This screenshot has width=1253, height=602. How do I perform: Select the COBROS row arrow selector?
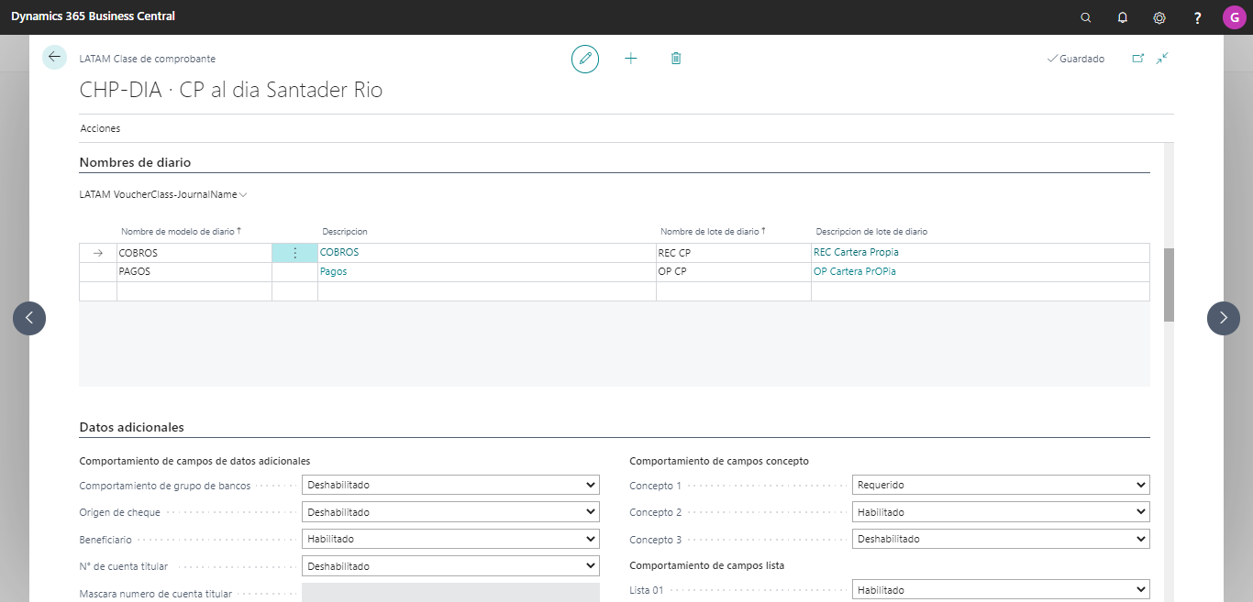point(98,253)
